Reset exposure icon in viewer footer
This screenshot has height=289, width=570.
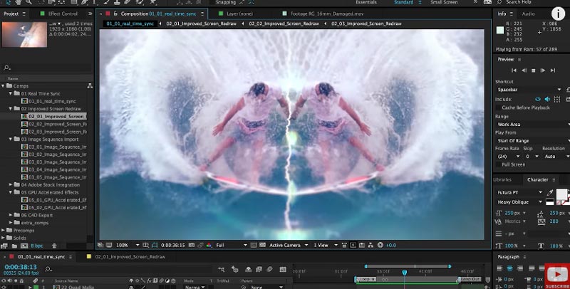click(380, 246)
